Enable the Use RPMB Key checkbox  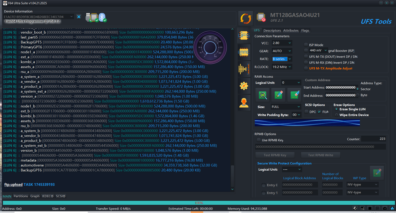[x=259, y=140]
